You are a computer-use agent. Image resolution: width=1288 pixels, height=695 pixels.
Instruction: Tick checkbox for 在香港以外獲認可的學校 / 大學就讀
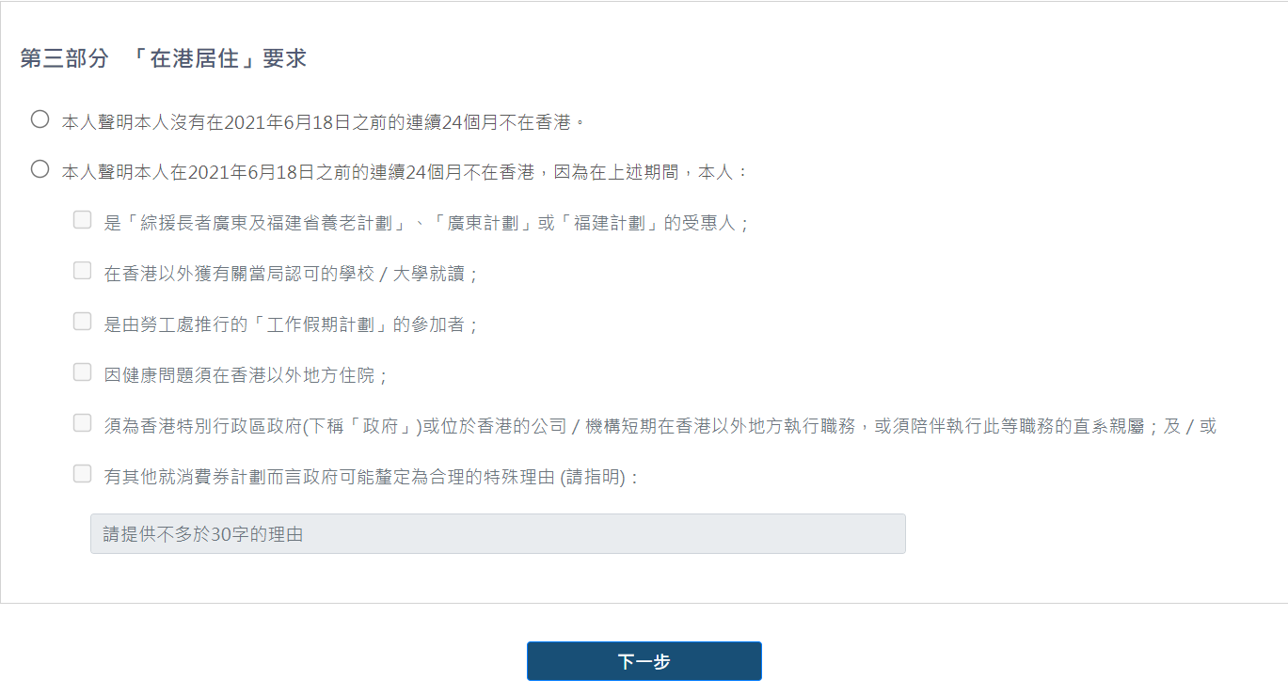point(83,271)
